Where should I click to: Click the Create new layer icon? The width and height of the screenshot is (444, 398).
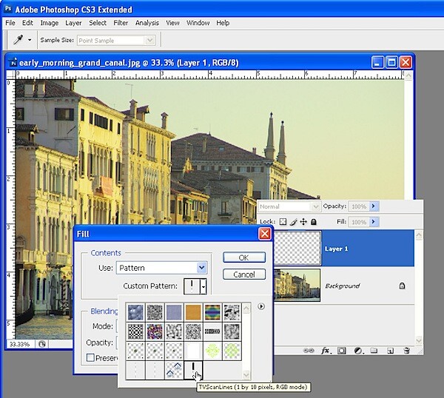point(390,351)
